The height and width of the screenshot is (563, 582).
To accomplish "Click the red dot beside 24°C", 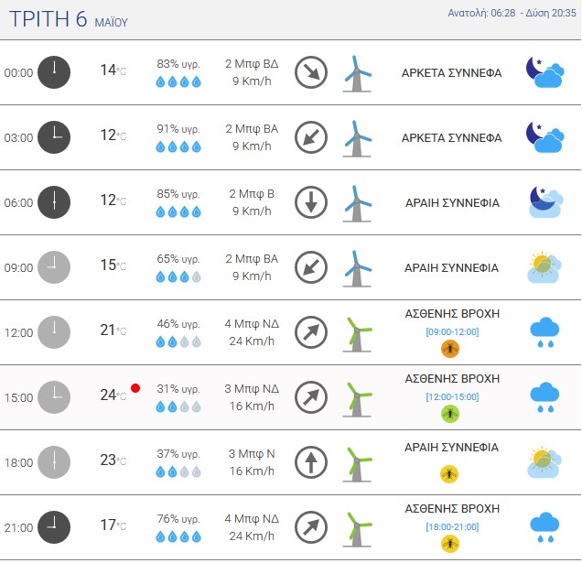I will (x=135, y=388).
